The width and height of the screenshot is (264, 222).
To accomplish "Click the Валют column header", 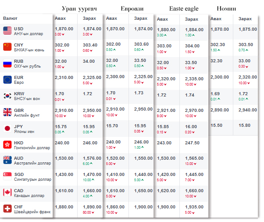I will [10, 18].
